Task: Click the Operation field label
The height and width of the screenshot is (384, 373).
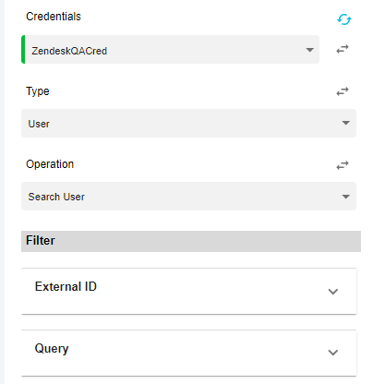Action: [50, 164]
